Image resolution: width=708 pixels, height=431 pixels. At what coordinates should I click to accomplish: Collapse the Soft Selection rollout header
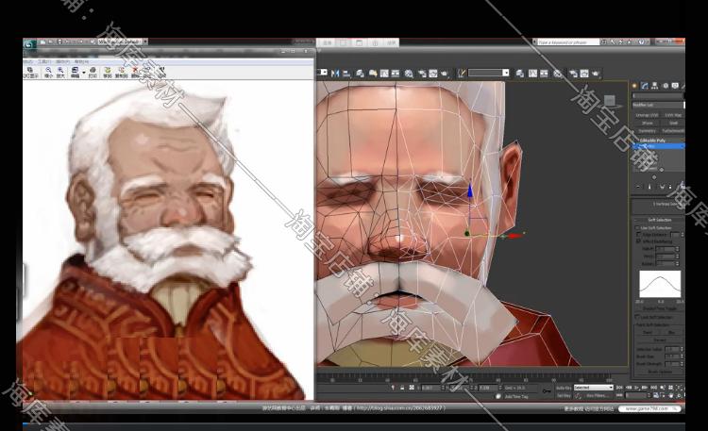pos(660,220)
